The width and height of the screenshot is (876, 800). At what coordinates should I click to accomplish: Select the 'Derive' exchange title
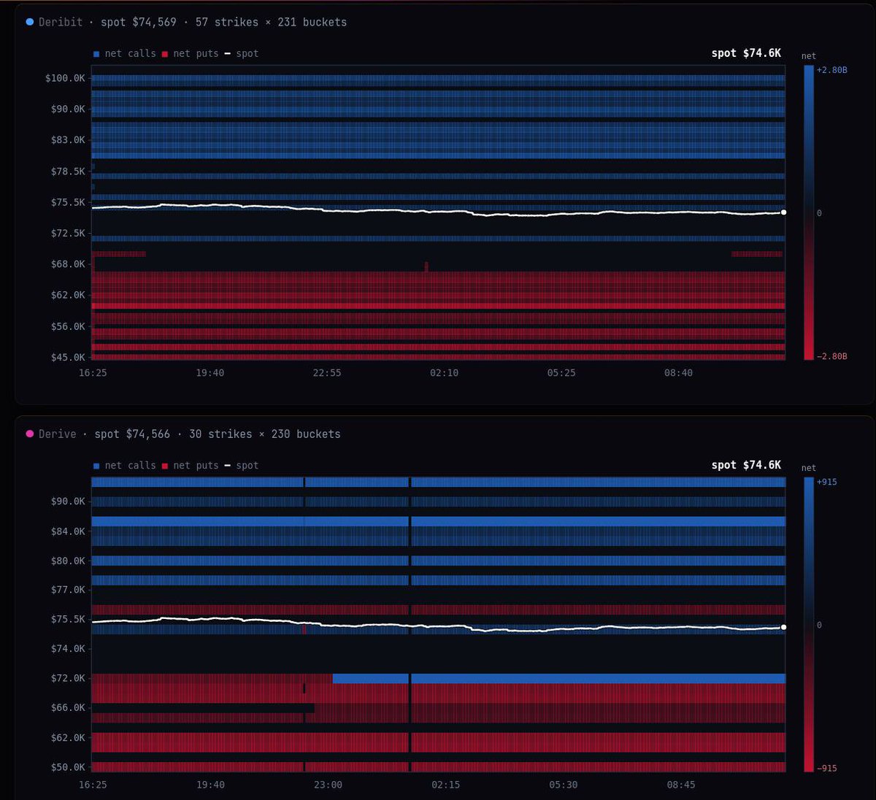click(x=58, y=434)
